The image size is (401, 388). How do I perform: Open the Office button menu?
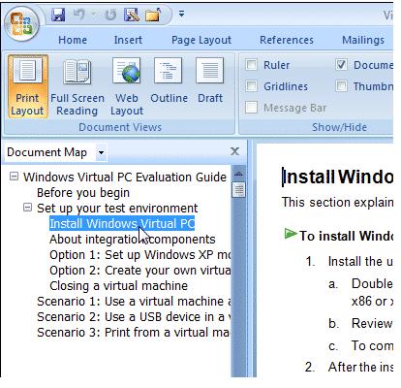tap(21, 24)
